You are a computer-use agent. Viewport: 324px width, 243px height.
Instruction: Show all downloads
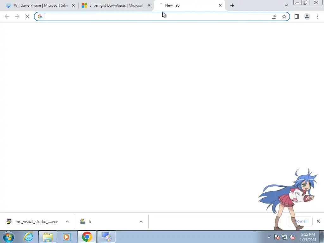click(300, 221)
